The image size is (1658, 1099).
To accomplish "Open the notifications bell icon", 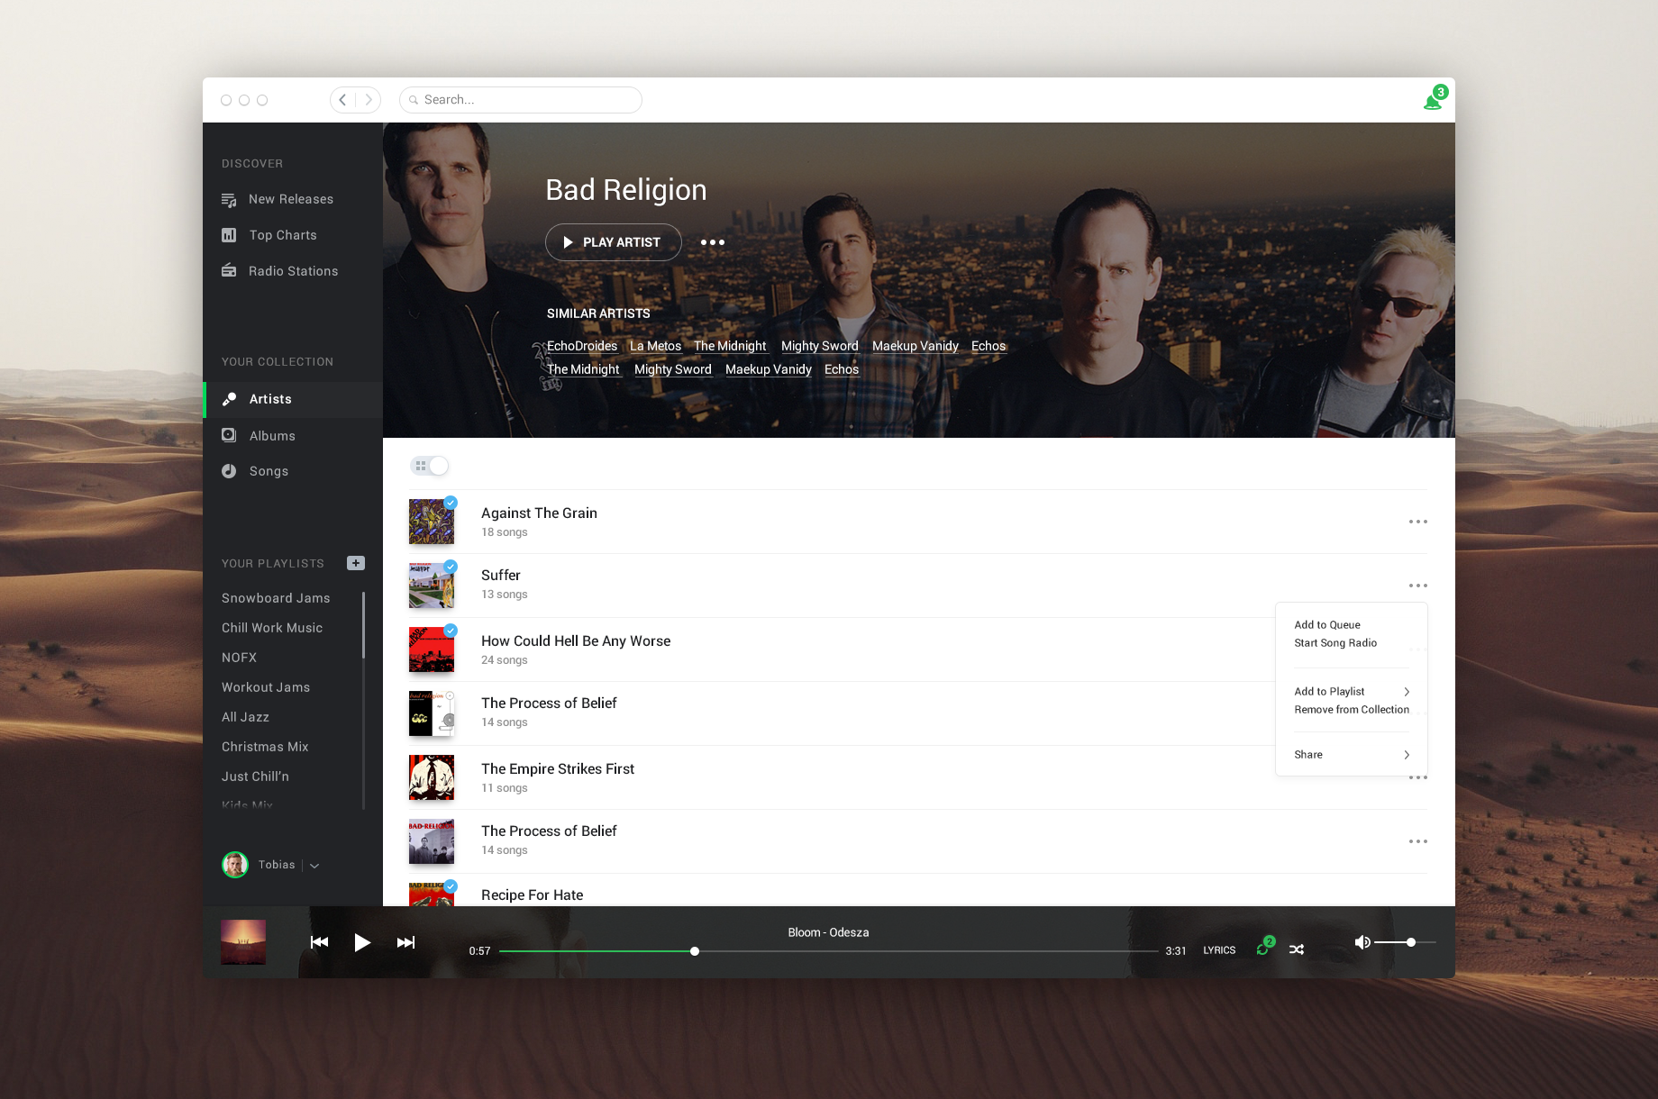I will point(1433,101).
